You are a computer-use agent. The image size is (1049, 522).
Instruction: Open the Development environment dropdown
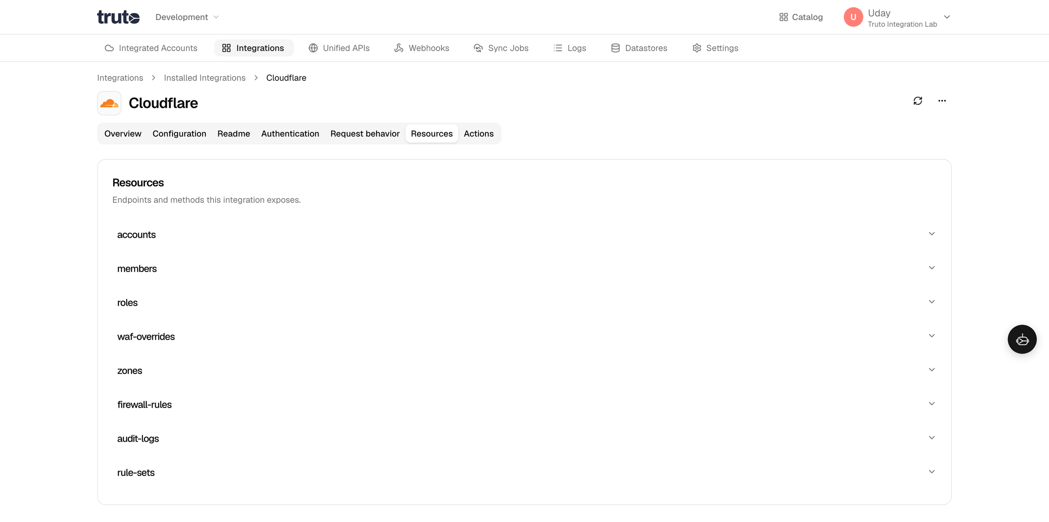(x=187, y=17)
